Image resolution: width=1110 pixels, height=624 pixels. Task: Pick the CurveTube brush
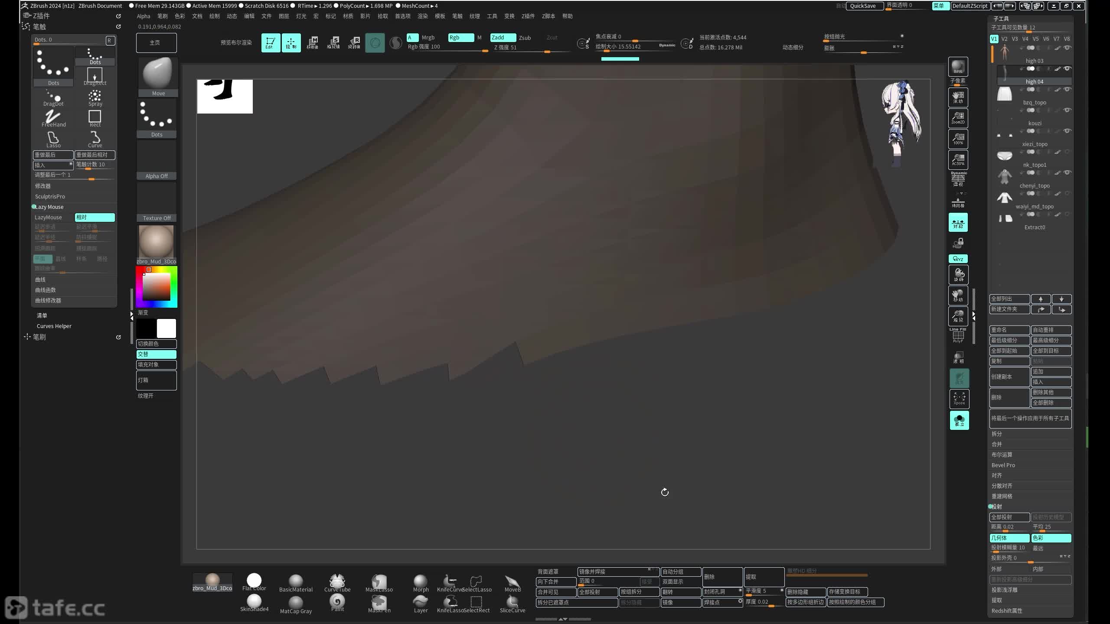click(x=337, y=583)
